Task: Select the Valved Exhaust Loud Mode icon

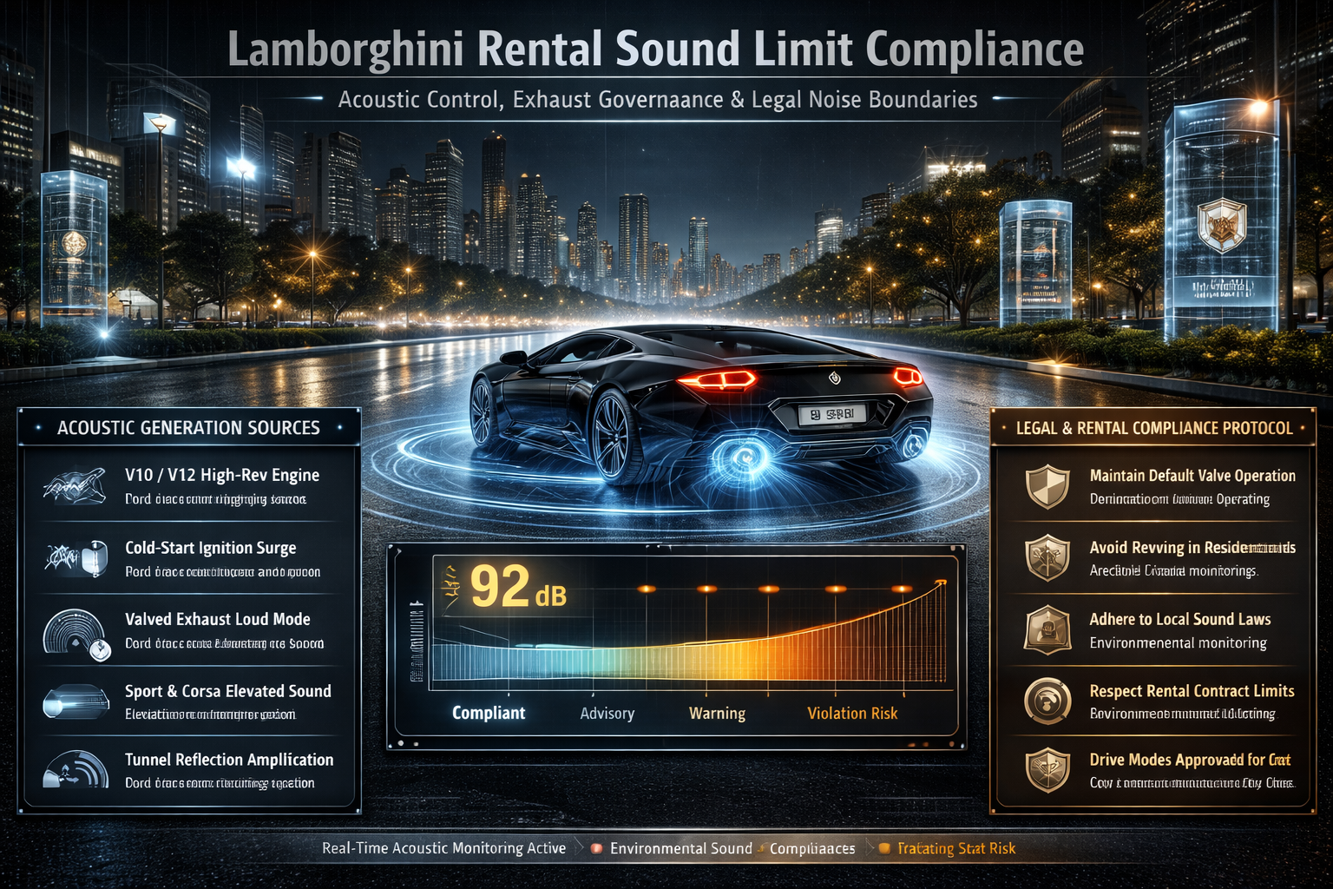Action: [x=76, y=634]
